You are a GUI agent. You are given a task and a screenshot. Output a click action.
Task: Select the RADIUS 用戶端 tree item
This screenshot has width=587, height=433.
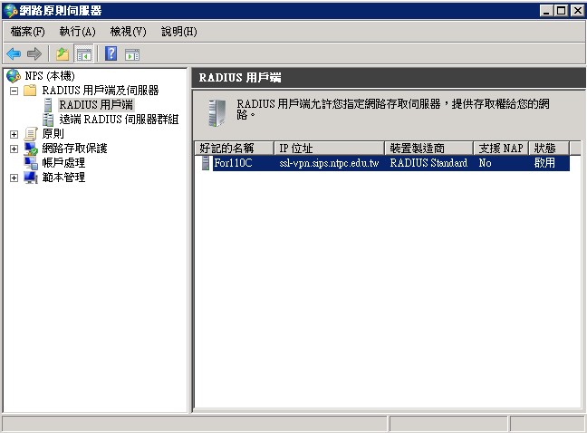click(x=96, y=105)
